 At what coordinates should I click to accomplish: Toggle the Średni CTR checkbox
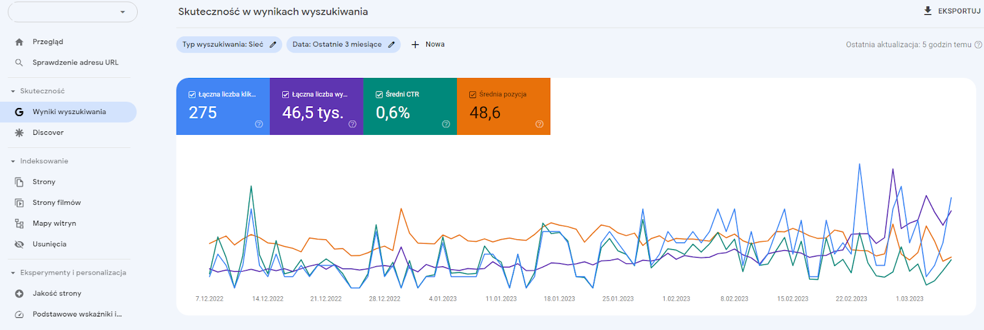379,94
